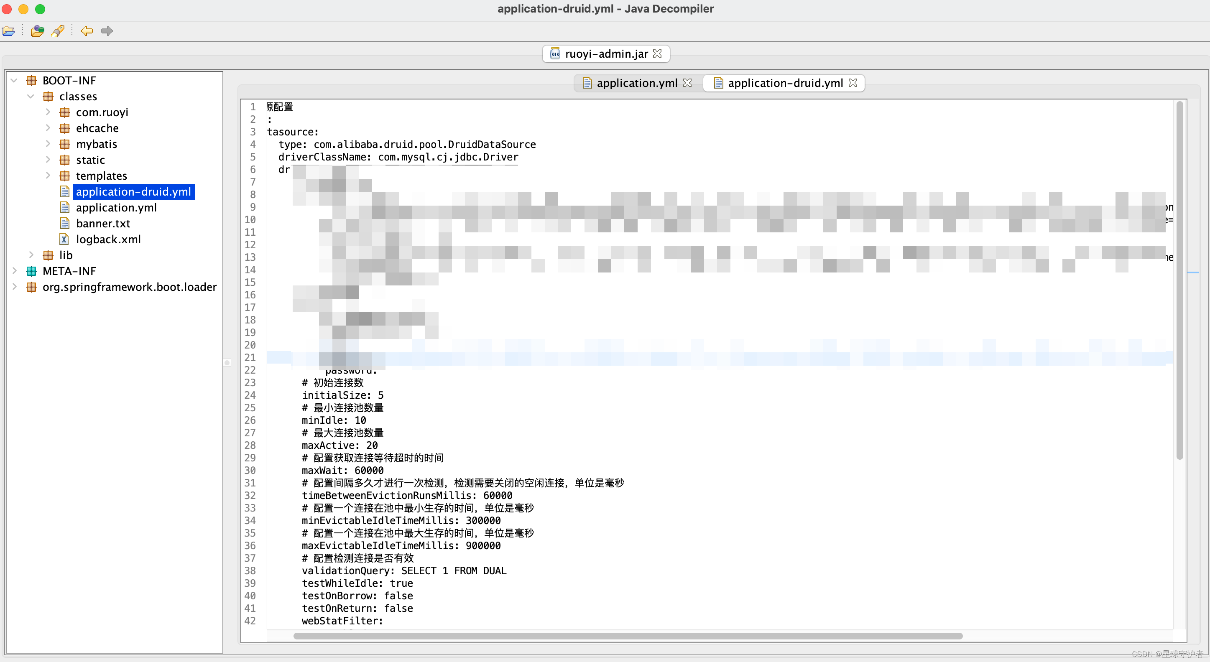Expand the lib folder node
This screenshot has width=1210, height=662.
pyautogui.click(x=31, y=255)
